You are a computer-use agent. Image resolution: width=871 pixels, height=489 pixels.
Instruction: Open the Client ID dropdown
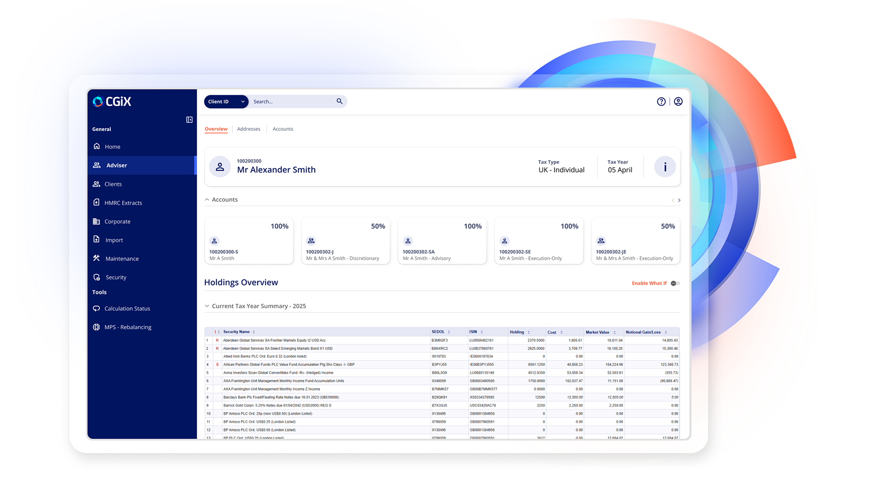[x=226, y=101]
